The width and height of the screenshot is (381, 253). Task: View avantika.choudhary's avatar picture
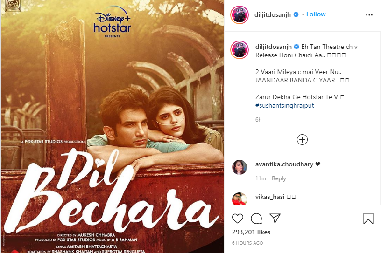point(240,167)
